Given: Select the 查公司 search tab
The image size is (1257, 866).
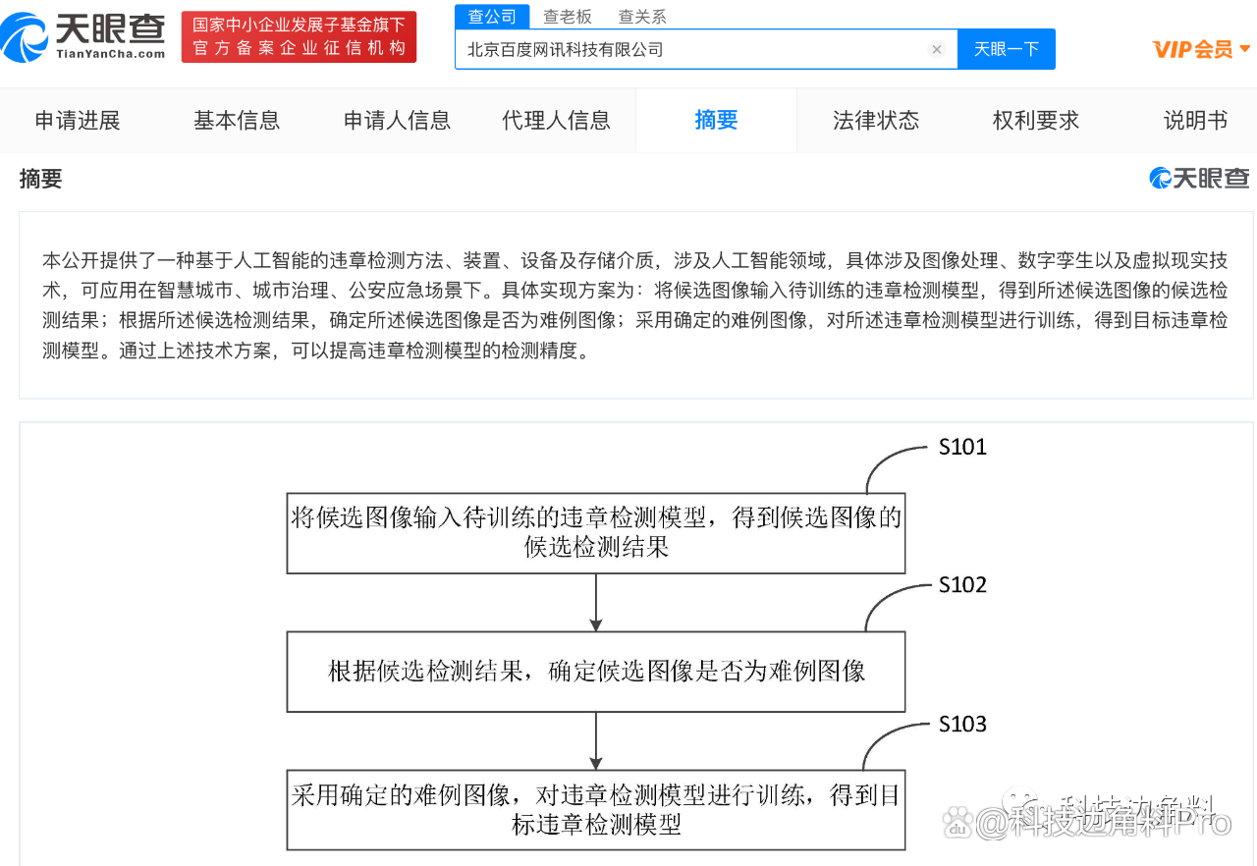Looking at the screenshot, I should 492,17.
